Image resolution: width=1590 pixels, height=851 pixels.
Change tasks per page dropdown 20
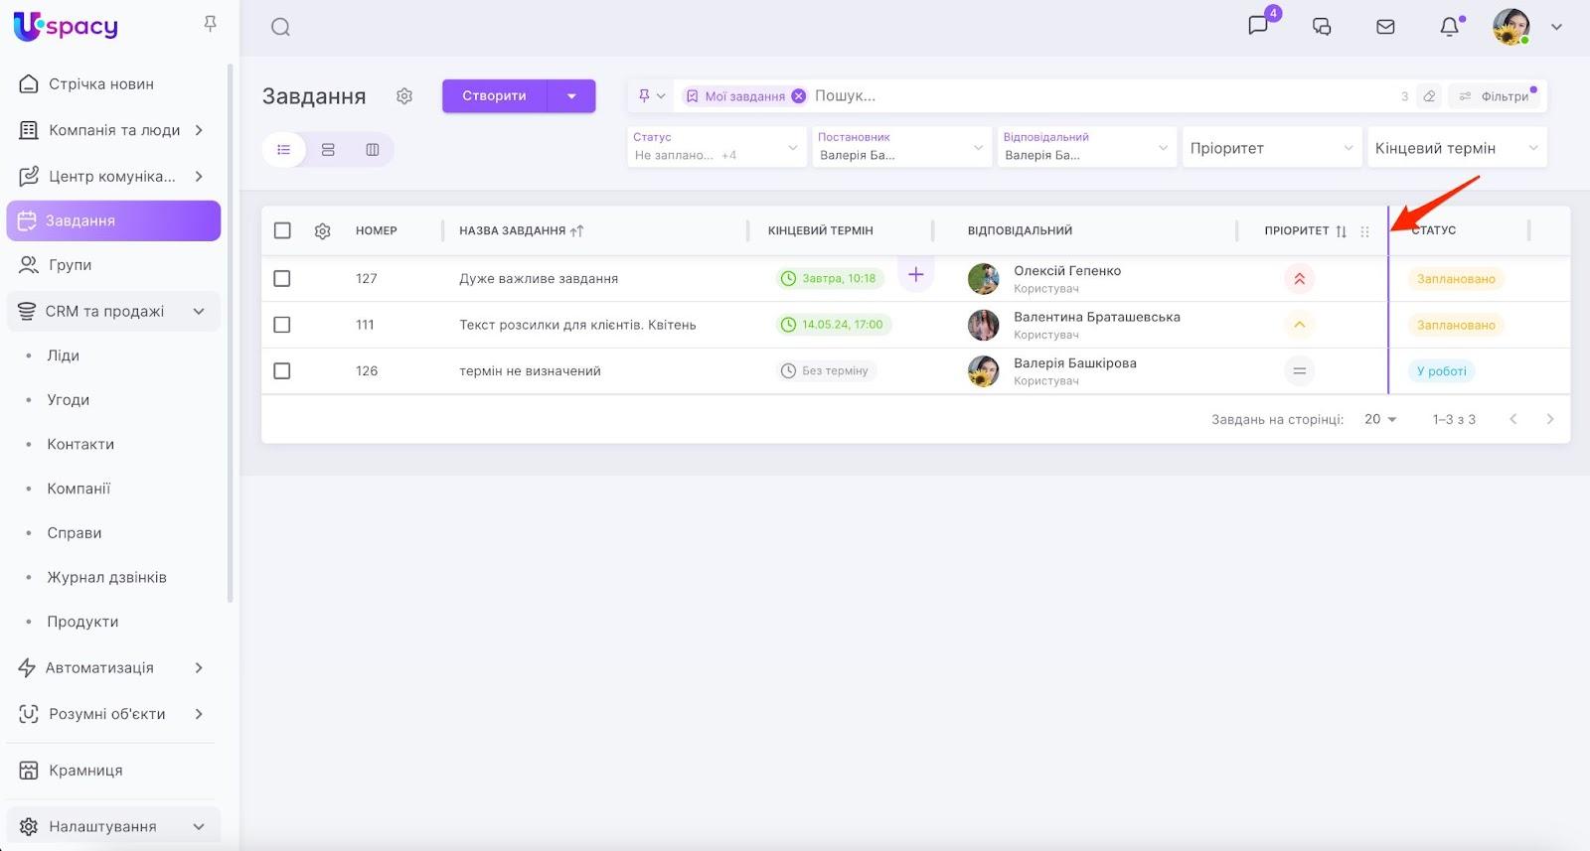[x=1380, y=420]
